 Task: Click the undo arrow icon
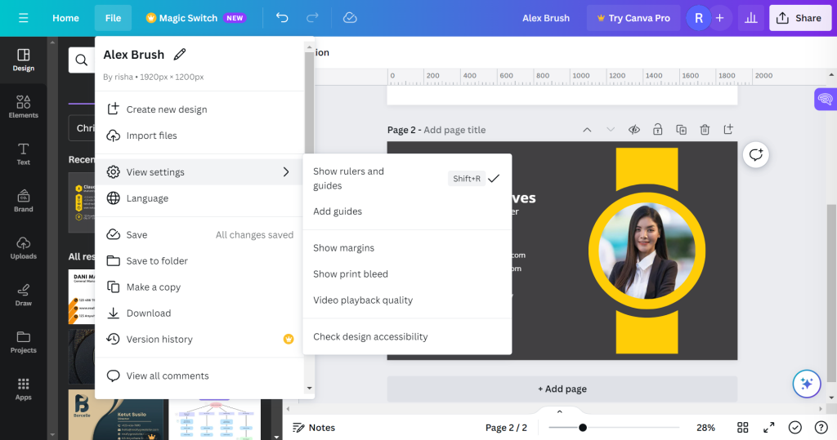click(x=282, y=18)
